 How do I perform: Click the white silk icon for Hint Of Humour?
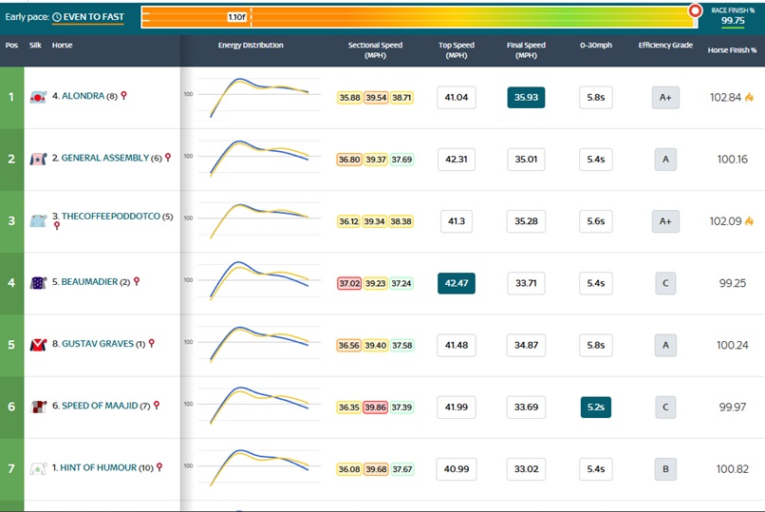point(38,468)
